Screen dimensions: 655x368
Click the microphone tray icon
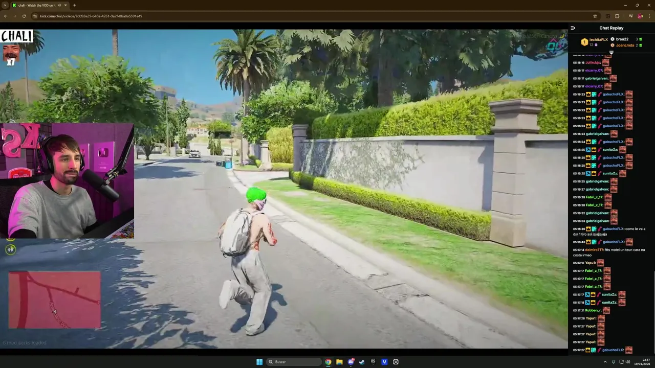614,362
